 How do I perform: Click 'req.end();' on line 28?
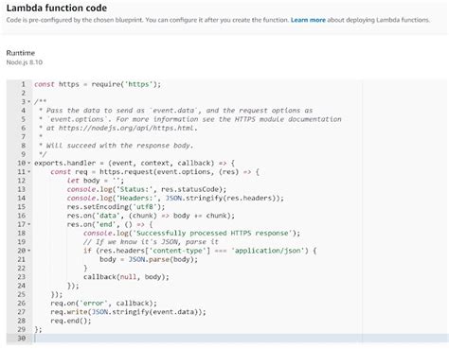71,321
